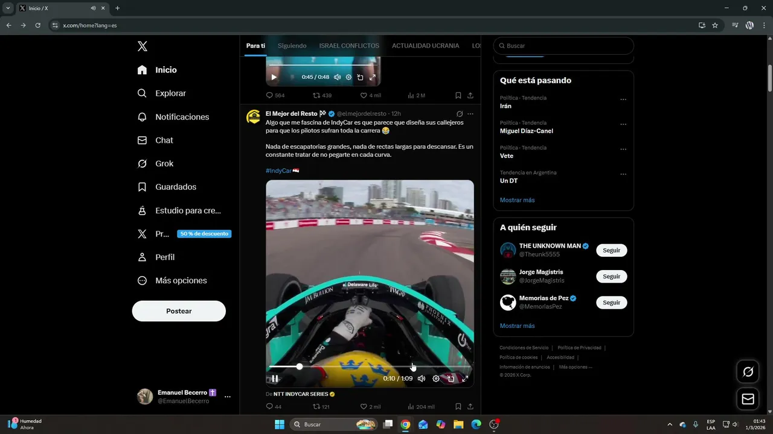773x434 pixels.
Task: Click the Buscar search field on X
Action: click(563, 46)
